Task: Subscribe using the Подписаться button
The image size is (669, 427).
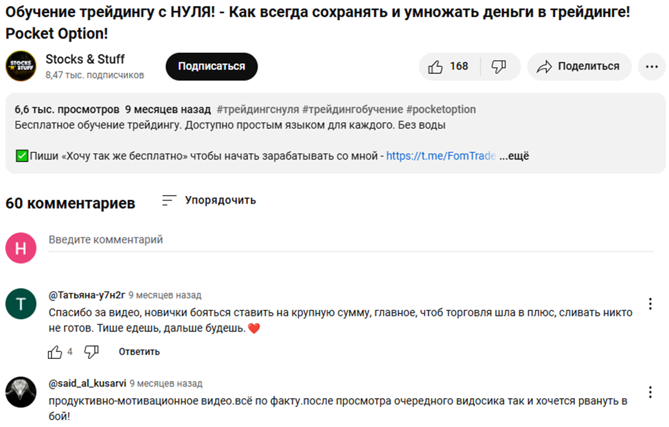Action: click(x=211, y=67)
